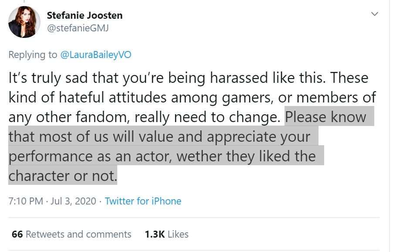Click the number 66 retweet count
The image size is (393, 252).
(17, 234)
